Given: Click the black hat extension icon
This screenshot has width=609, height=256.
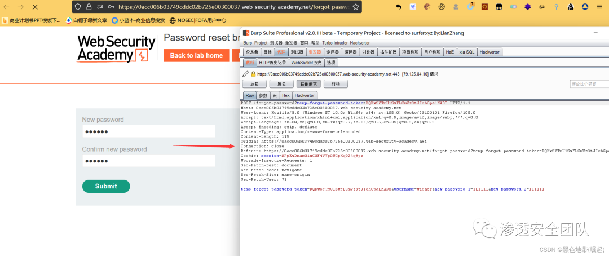Looking at the screenshot, I should click(542, 7).
